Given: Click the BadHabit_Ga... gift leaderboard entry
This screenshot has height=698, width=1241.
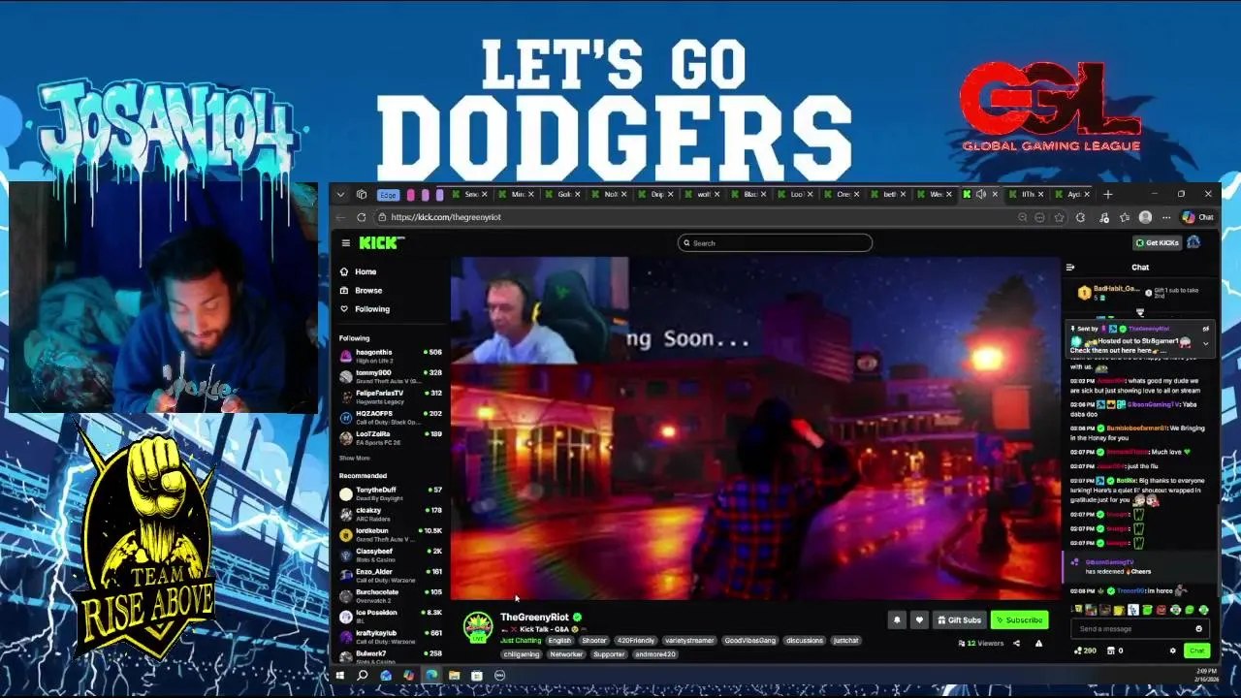Looking at the screenshot, I should point(1110,291).
